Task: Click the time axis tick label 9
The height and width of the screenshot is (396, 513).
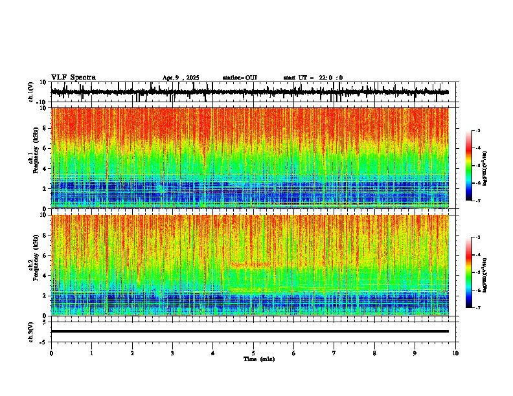Action: (x=415, y=353)
